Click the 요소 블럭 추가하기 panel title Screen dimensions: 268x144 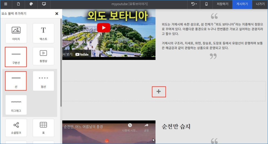[14, 14]
